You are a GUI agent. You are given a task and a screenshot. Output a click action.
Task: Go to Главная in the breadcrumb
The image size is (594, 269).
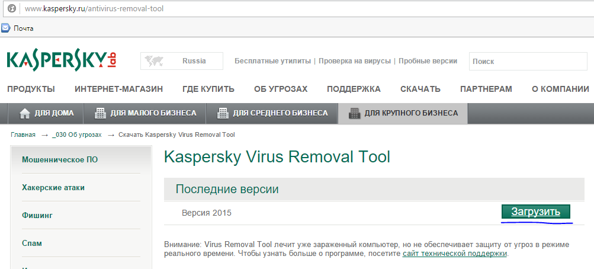(x=23, y=134)
